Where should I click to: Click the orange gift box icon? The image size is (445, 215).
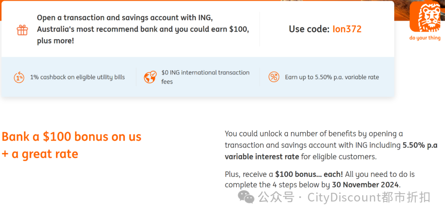[x=22, y=30]
